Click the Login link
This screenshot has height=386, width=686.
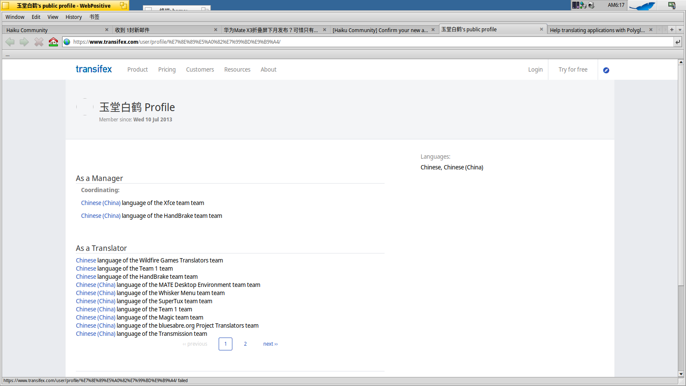535,69
